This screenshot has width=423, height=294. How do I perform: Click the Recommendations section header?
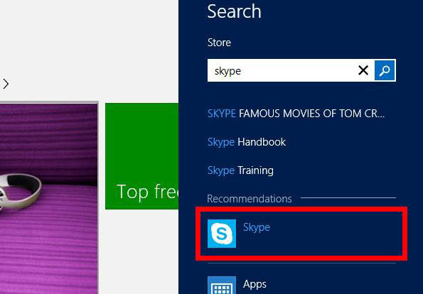(x=250, y=199)
